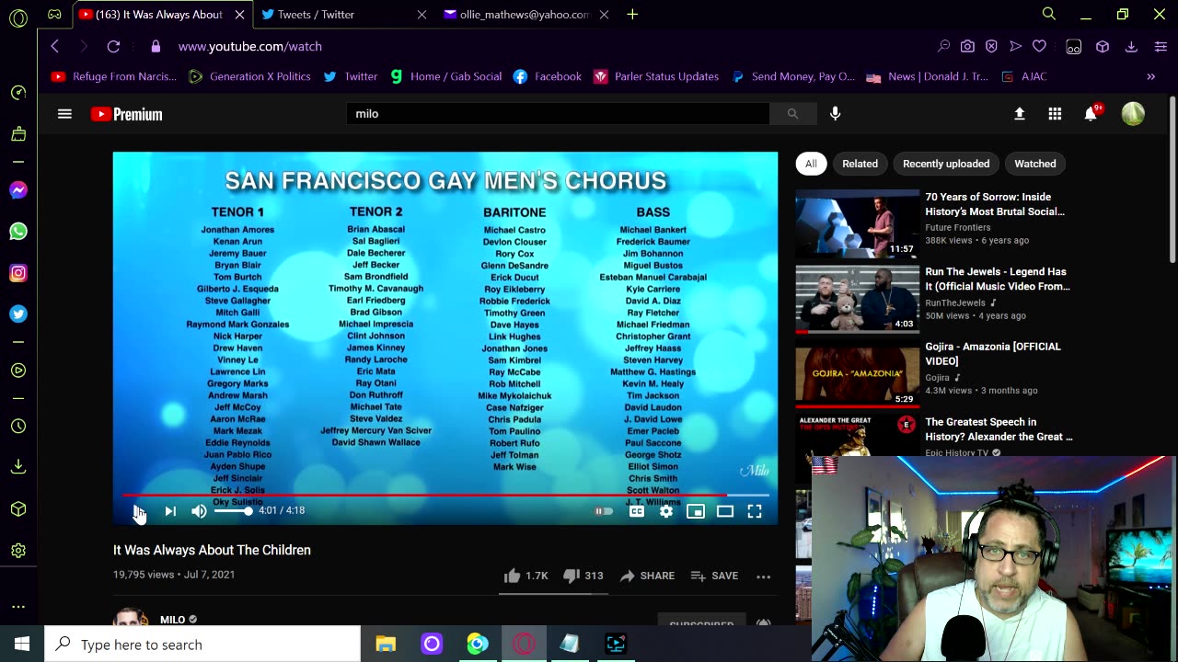Seek on the red video progress bar
This screenshot has height=662, width=1178.
coord(445,495)
